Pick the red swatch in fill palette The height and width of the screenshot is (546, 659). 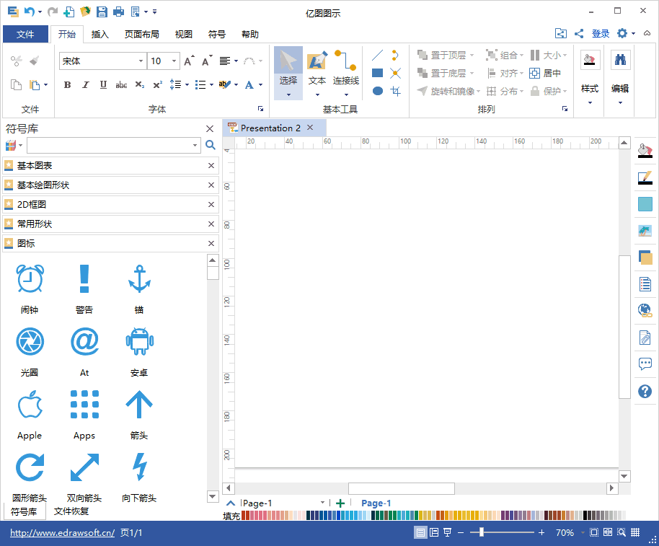click(244, 515)
